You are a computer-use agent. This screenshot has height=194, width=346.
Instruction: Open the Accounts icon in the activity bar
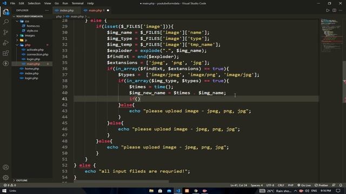click(6, 167)
